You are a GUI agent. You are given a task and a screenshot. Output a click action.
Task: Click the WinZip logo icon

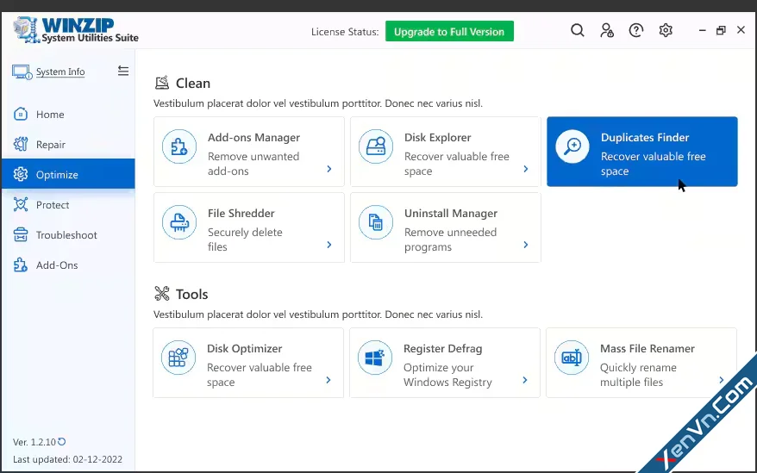25,30
